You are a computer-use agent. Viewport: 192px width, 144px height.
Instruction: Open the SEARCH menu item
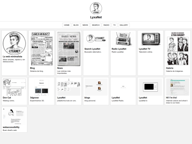pos(96,25)
